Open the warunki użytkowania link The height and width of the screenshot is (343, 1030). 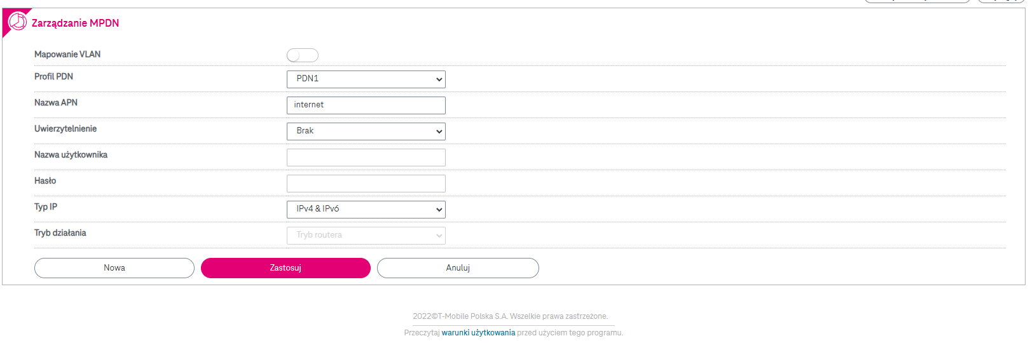click(478, 333)
